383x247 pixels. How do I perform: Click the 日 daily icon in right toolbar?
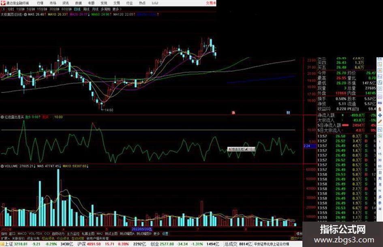pos(380,173)
